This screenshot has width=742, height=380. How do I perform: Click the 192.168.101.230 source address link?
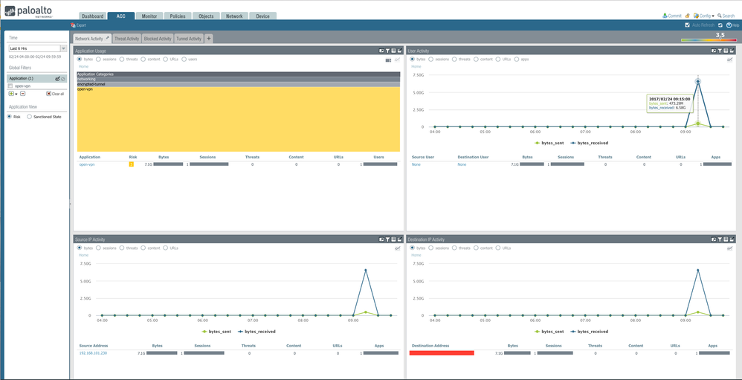pos(92,353)
